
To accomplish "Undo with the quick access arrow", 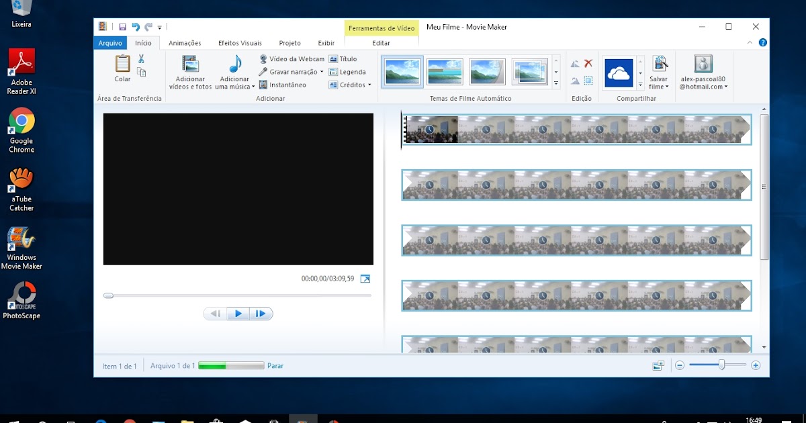I will 136,27.
